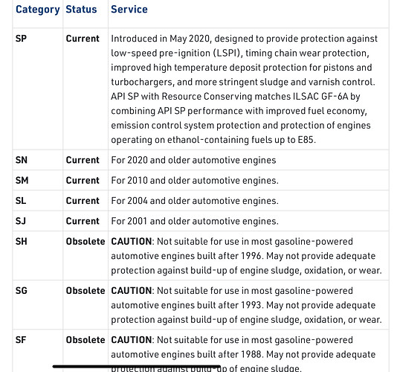Click the text For 2020 and older engines
The image size is (397, 372).
point(193,160)
